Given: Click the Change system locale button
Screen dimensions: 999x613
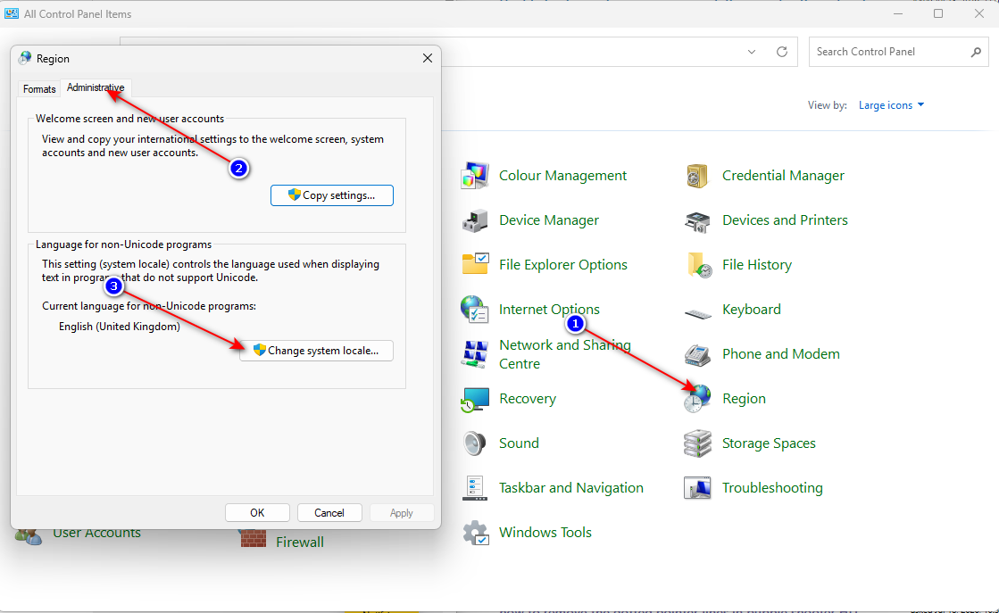Looking at the screenshot, I should 316,351.
